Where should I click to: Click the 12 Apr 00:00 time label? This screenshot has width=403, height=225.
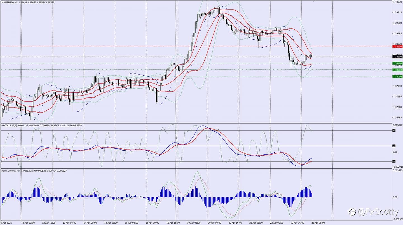(28, 223)
